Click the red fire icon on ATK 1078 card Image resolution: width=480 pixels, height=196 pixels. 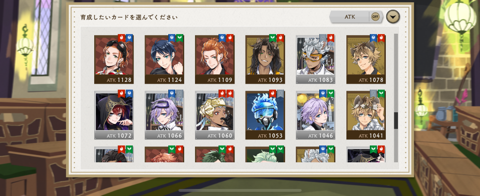pos(381,38)
